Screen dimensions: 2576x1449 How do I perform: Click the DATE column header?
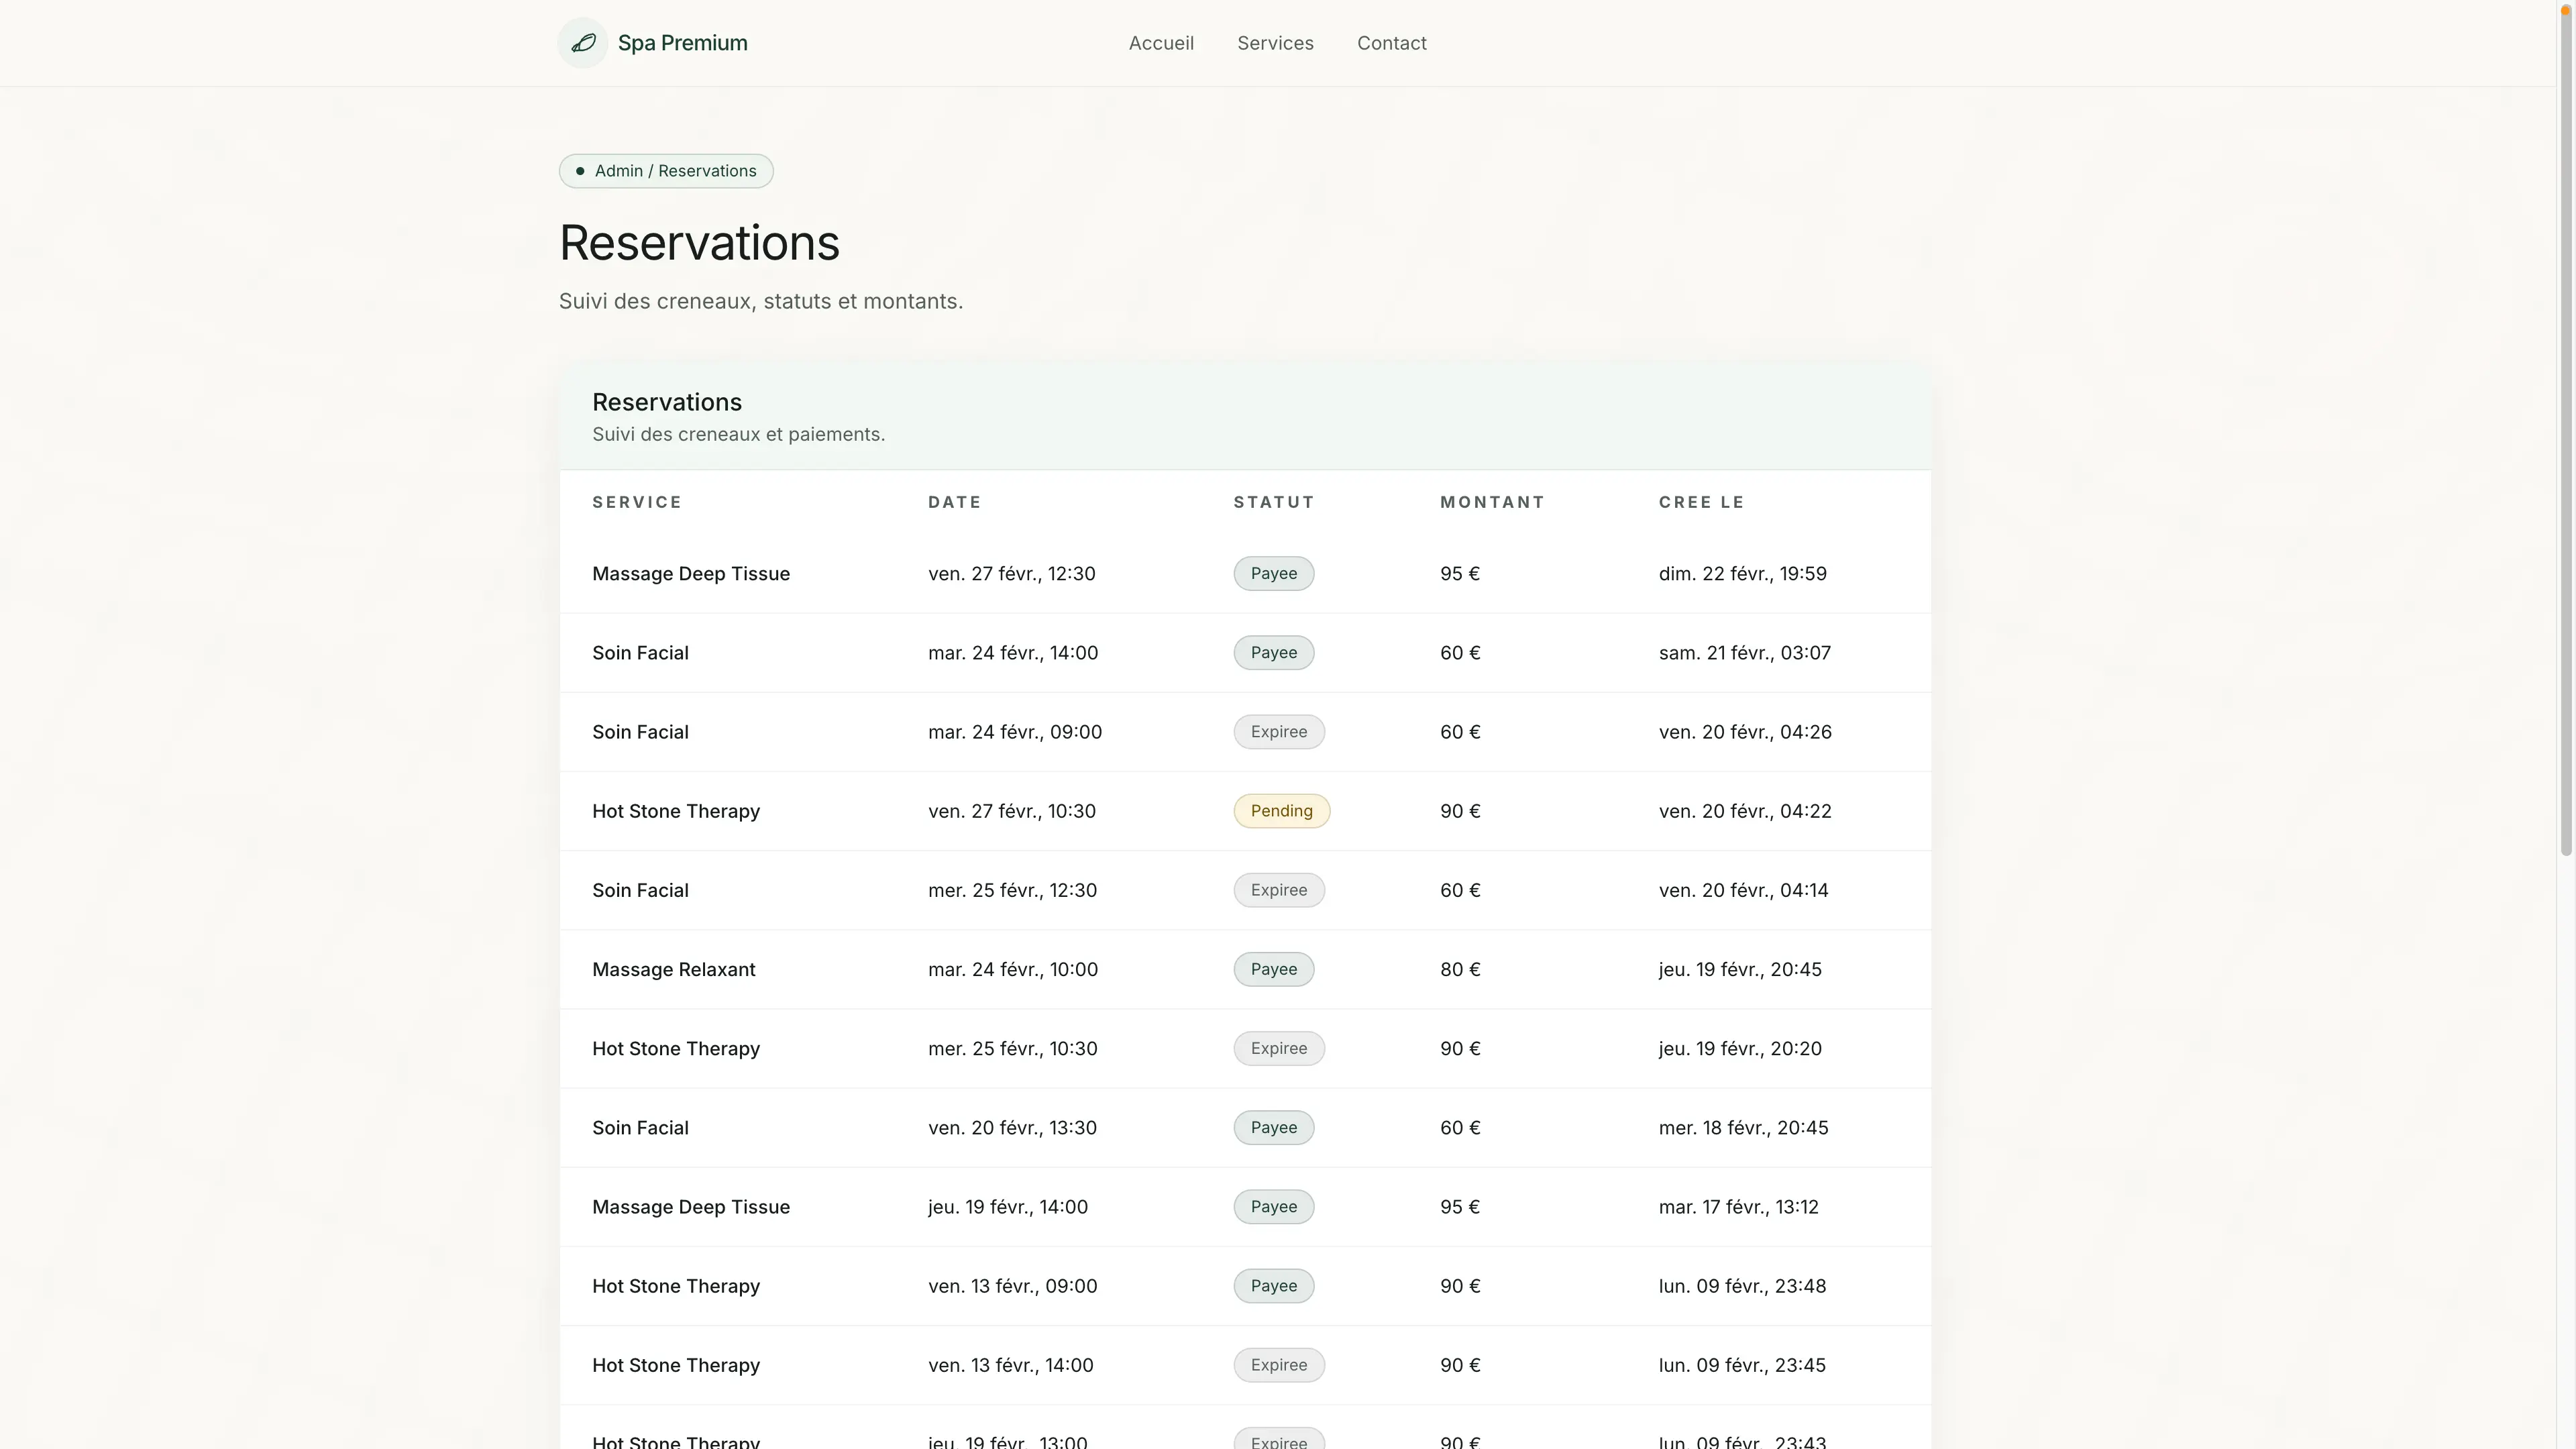[954, 502]
